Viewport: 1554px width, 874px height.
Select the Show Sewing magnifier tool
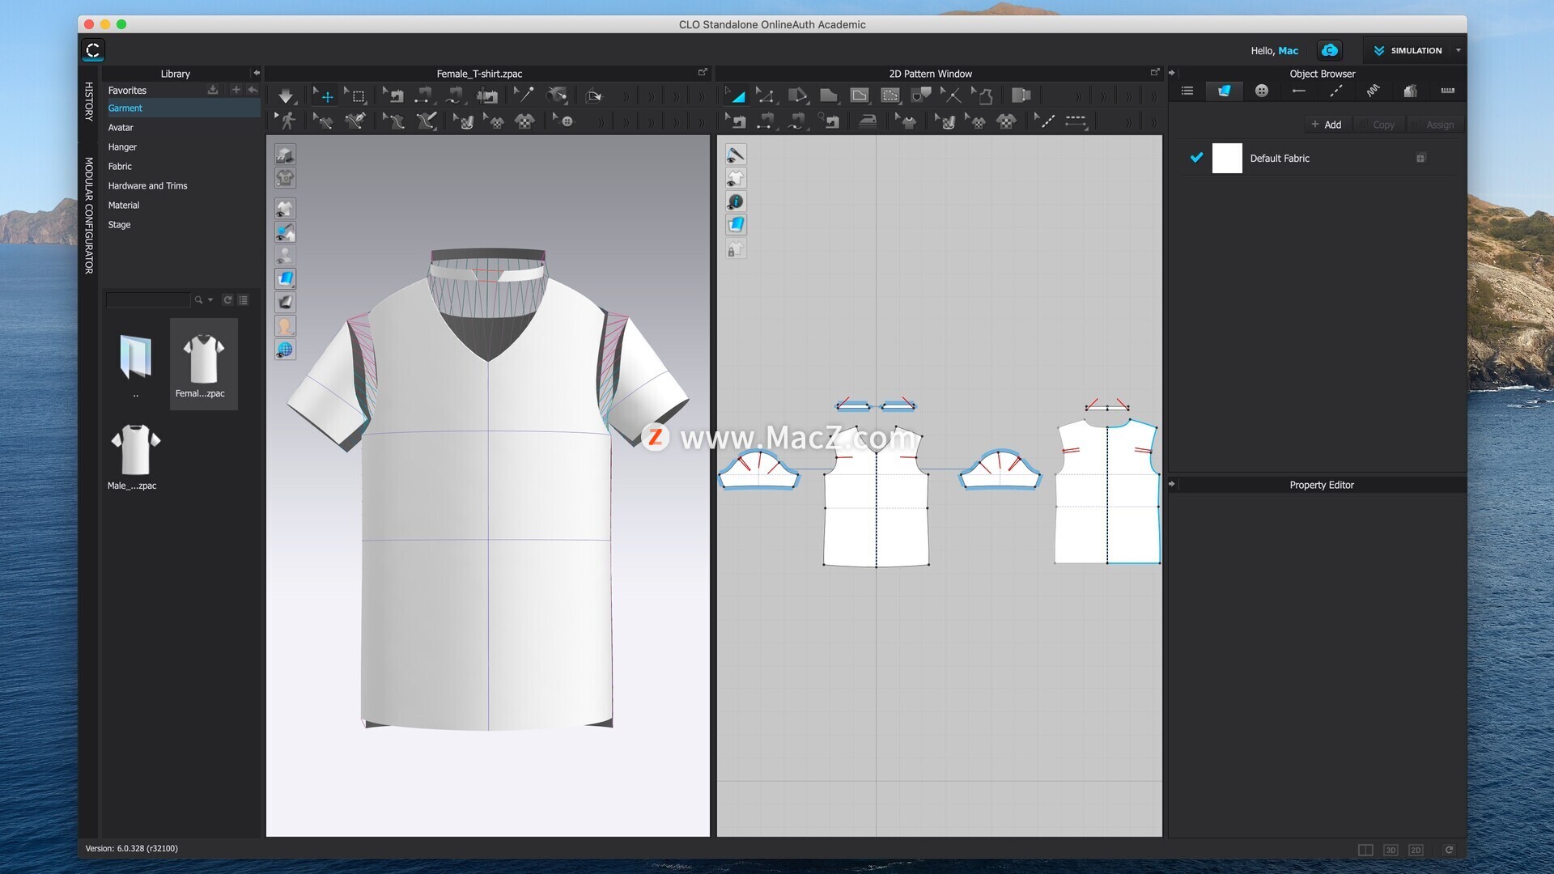829,121
